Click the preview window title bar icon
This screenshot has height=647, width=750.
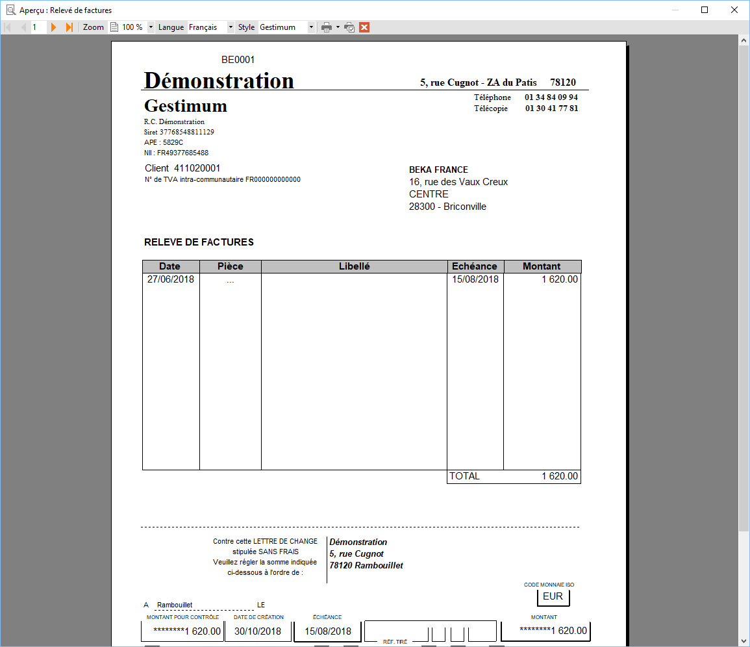[x=11, y=10]
